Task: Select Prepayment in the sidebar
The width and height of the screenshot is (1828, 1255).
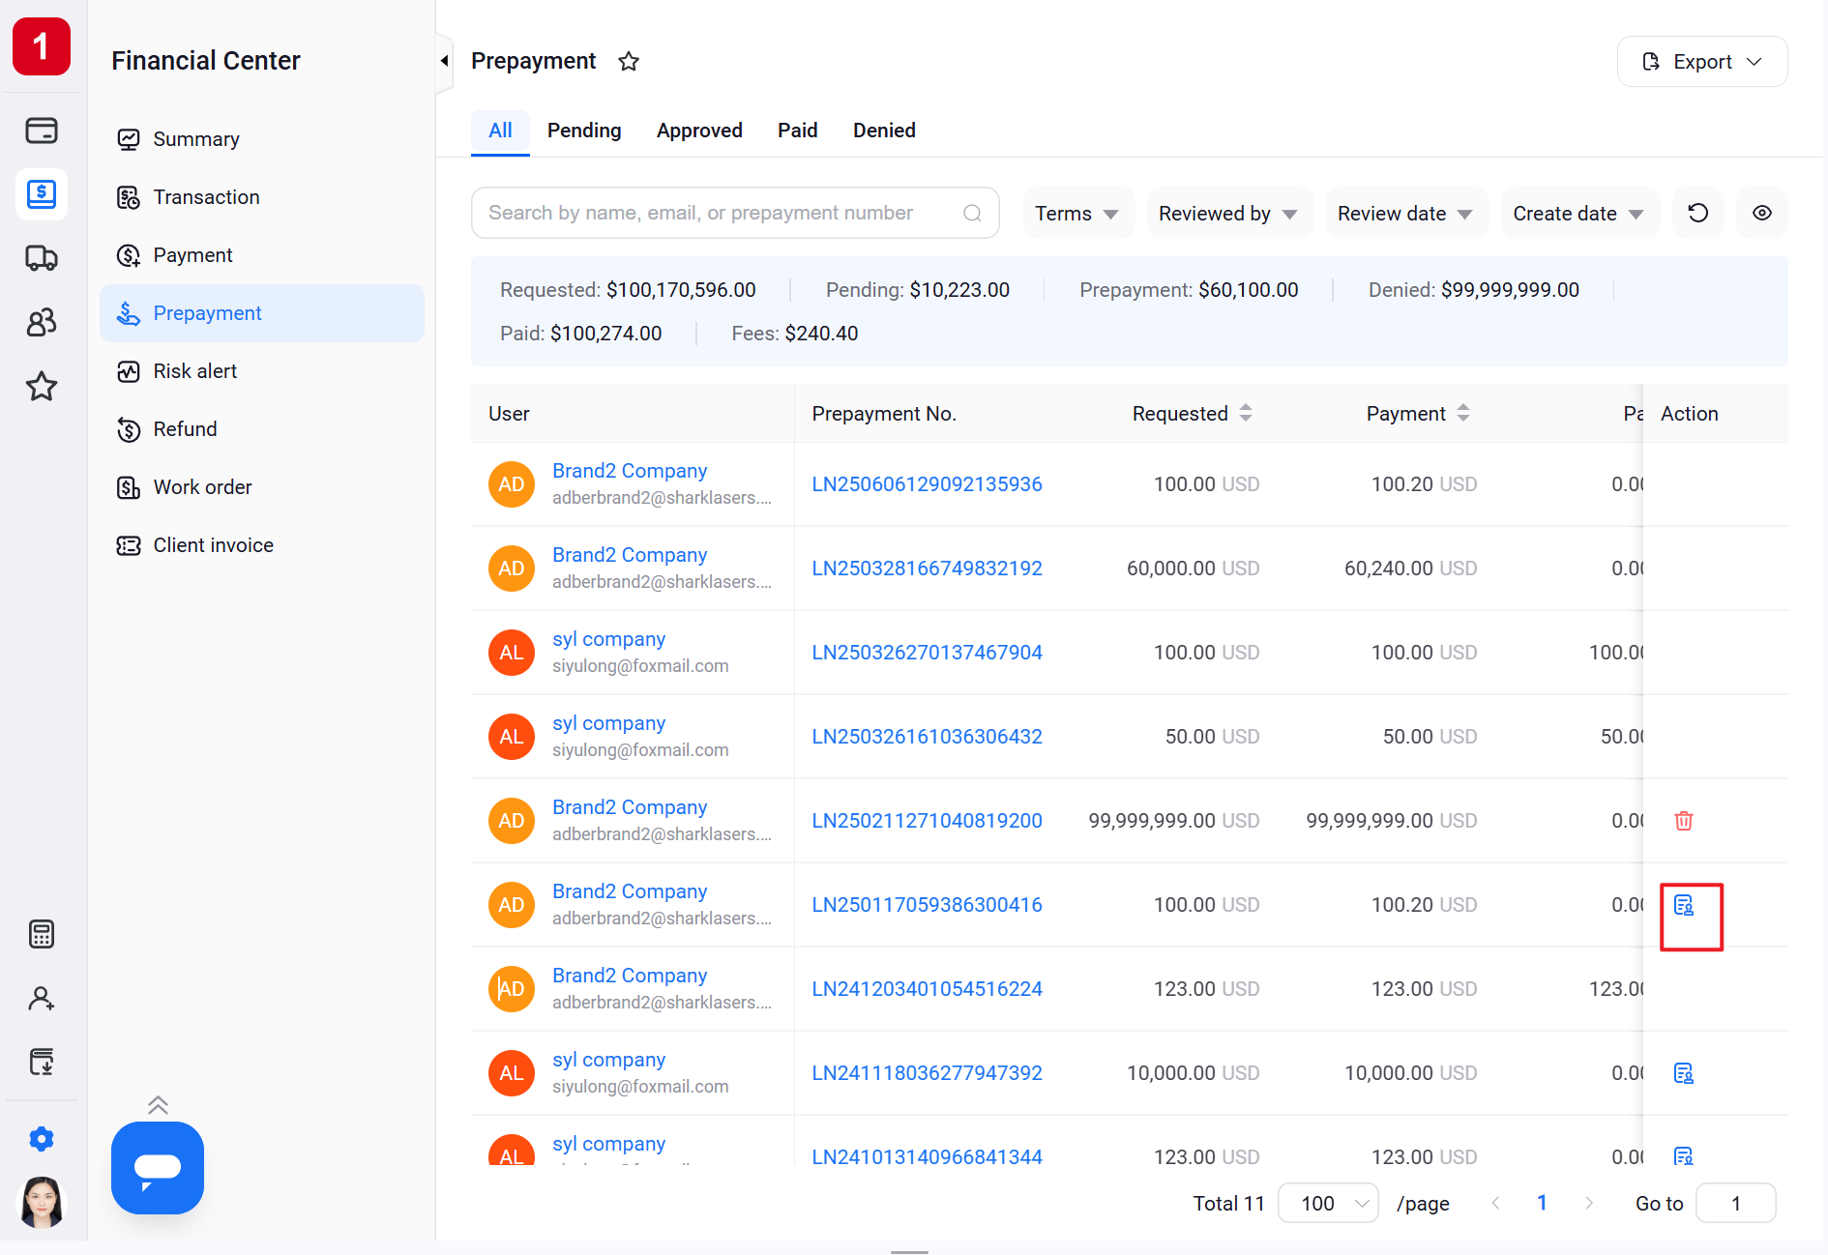Action: click(x=262, y=313)
